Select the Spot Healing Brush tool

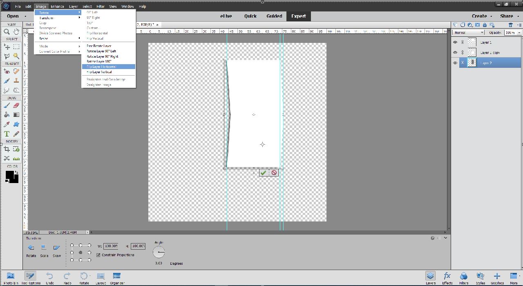point(16,71)
